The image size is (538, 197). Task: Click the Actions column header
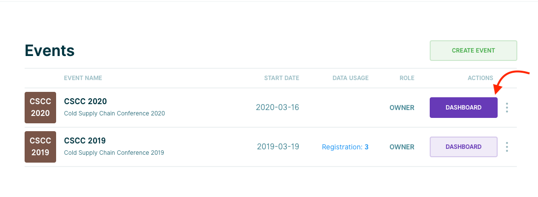(480, 78)
